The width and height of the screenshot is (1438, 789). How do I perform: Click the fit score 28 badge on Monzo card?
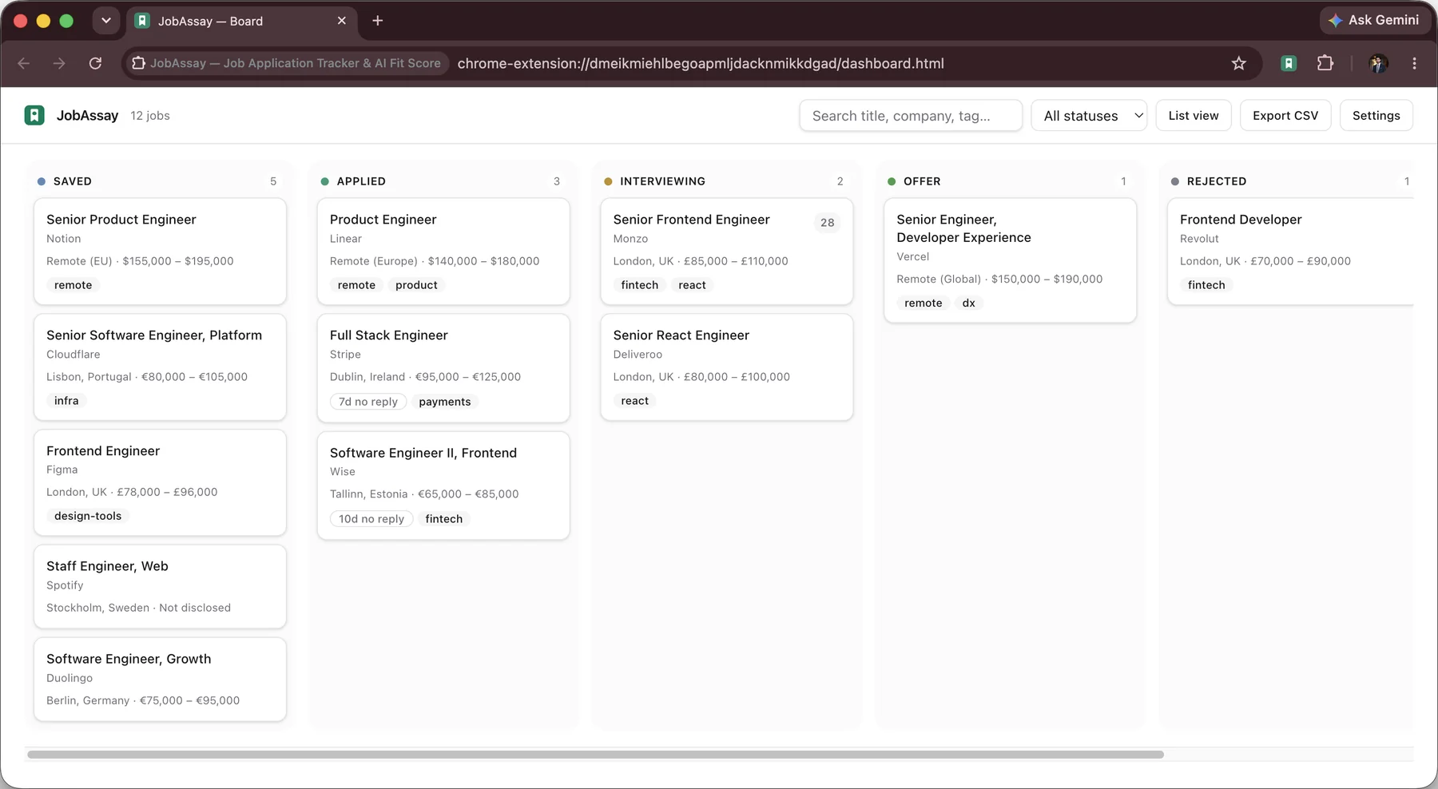coord(828,223)
